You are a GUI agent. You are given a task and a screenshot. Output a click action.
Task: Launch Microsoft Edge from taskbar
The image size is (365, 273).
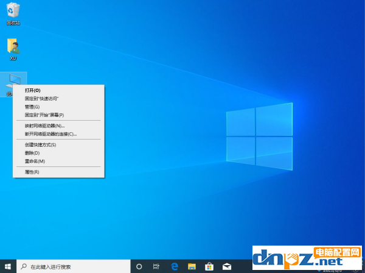pyautogui.click(x=175, y=266)
